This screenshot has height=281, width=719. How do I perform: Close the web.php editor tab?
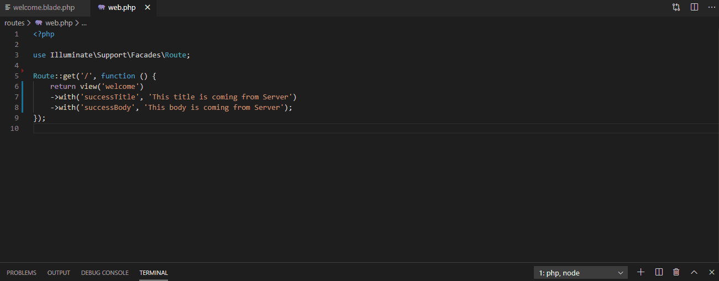pos(147,8)
